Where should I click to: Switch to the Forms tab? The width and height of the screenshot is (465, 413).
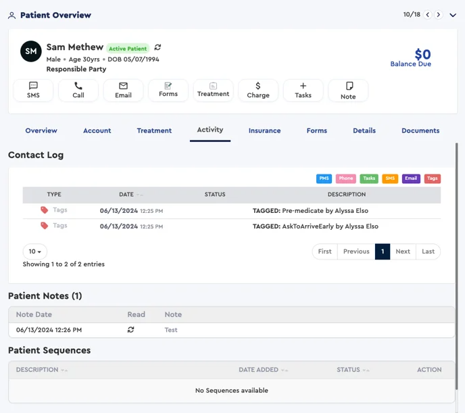pyautogui.click(x=317, y=130)
